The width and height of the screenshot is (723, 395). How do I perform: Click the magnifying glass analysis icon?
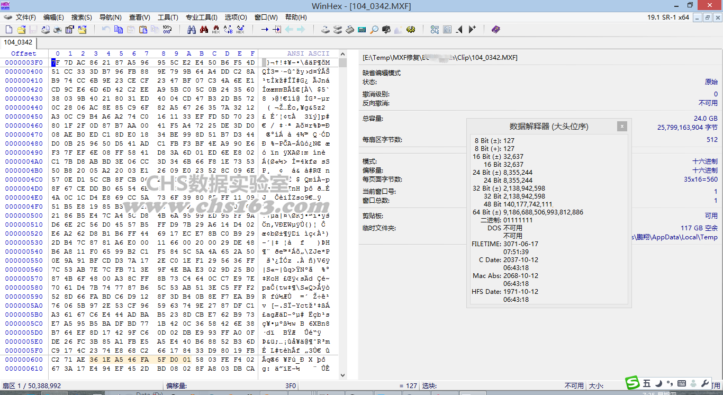(374, 30)
